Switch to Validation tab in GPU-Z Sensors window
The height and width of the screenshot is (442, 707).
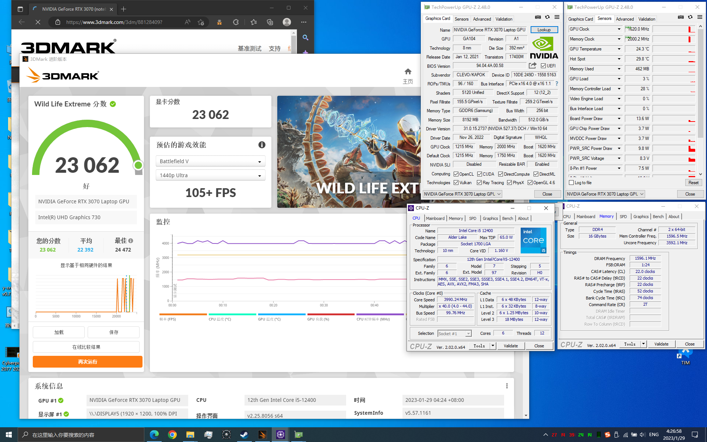647,19
